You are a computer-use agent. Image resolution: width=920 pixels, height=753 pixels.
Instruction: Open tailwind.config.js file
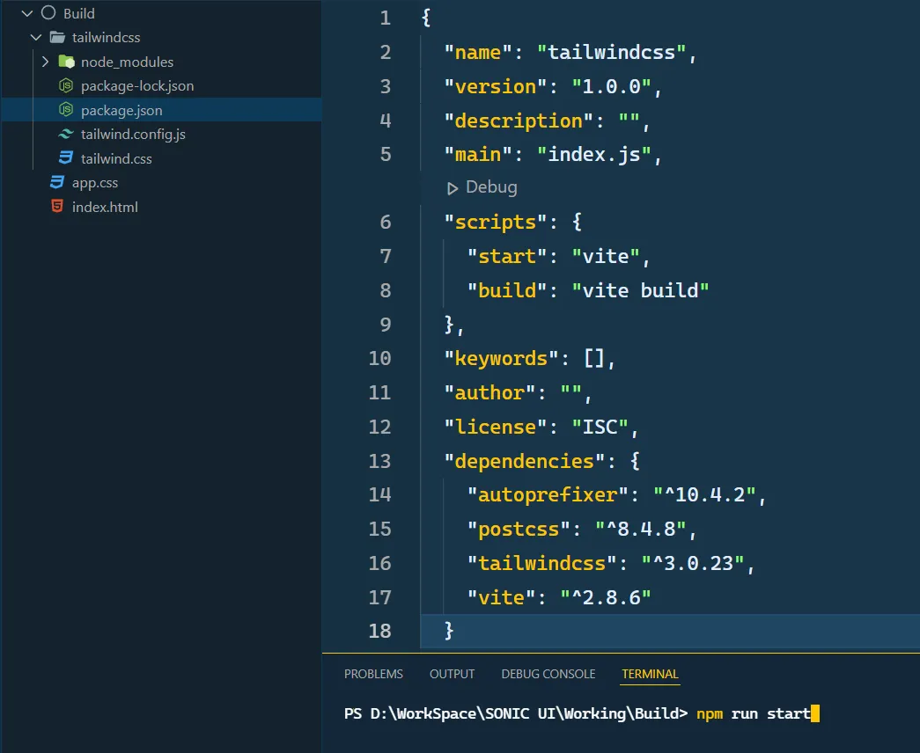coord(133,135)
